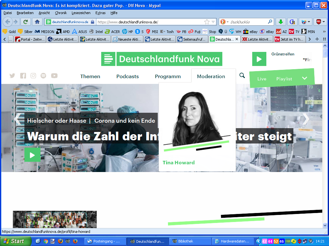Open the Themen navigation link

pyautogui.click(x=90, y=76)
